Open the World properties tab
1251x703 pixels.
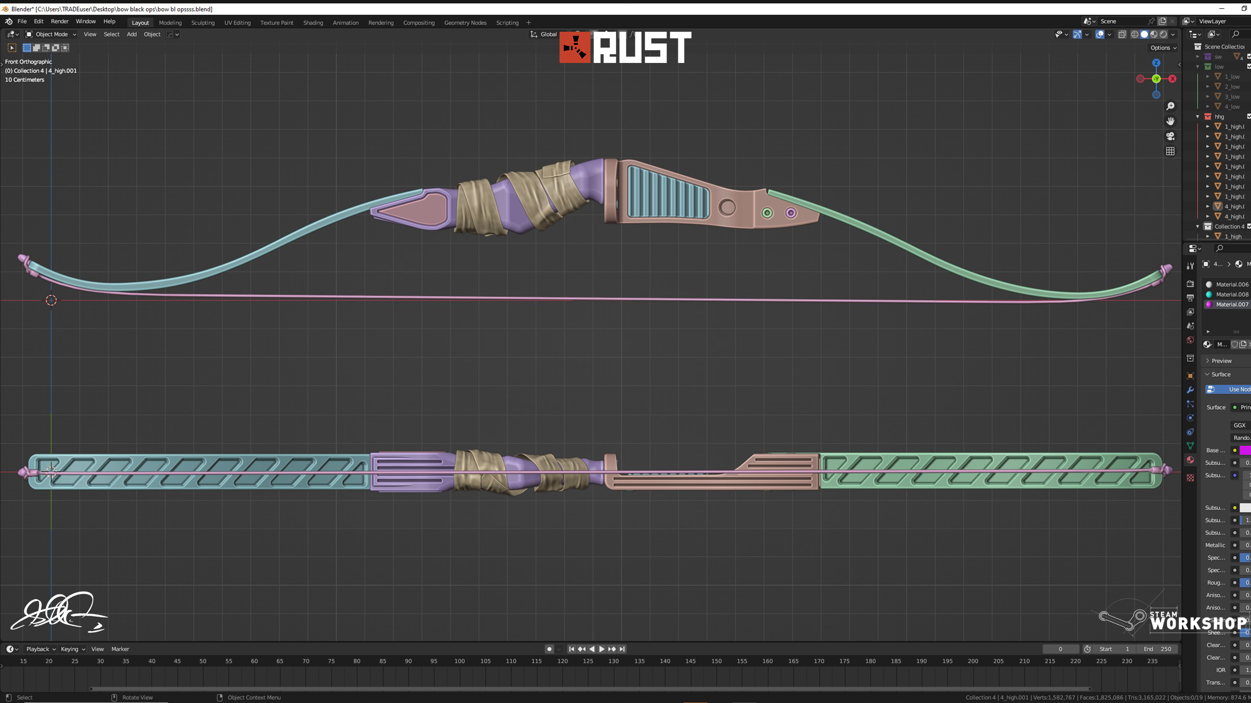tap(1190, 340)
